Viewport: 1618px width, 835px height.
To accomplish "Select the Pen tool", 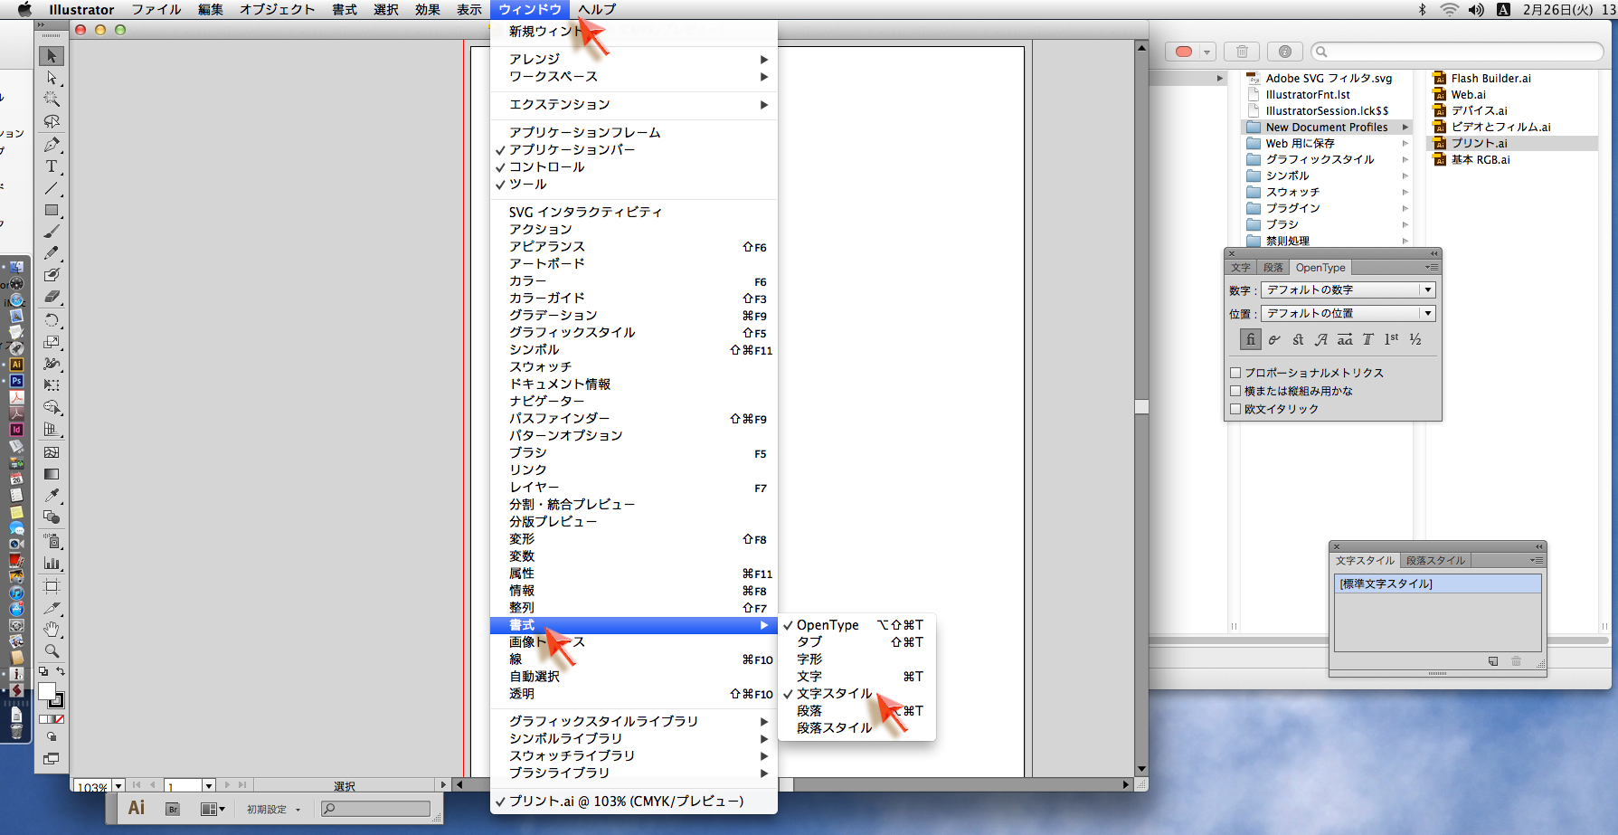I will [x=52, y=145].
